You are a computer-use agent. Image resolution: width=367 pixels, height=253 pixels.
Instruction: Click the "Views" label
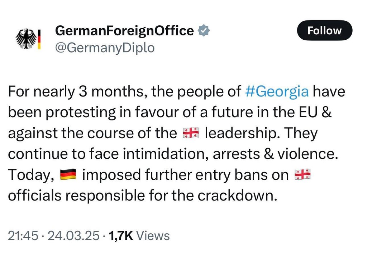153,236
